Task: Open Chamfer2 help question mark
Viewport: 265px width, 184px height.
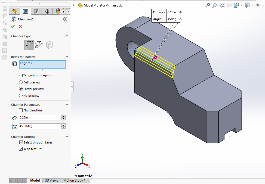Action: [x=65, y=19]
